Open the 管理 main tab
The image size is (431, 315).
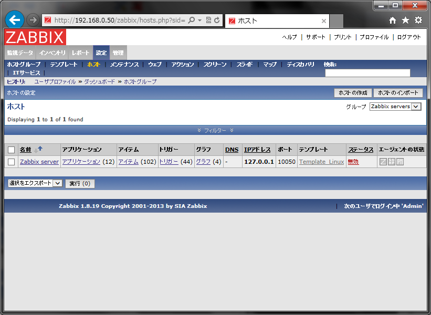118,52
